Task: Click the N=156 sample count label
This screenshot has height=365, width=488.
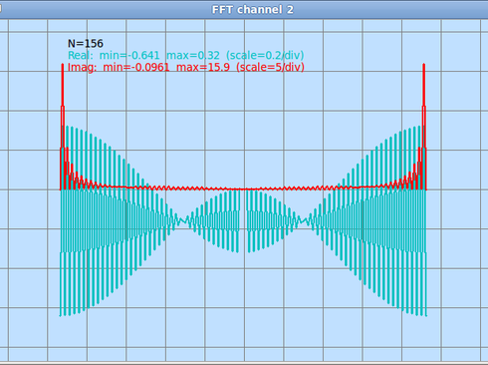Action: pos(86,44)
